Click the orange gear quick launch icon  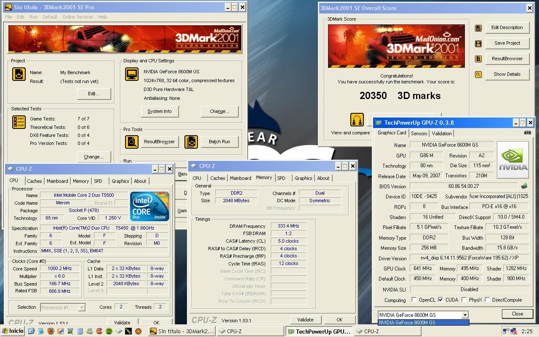pos(138,331)
